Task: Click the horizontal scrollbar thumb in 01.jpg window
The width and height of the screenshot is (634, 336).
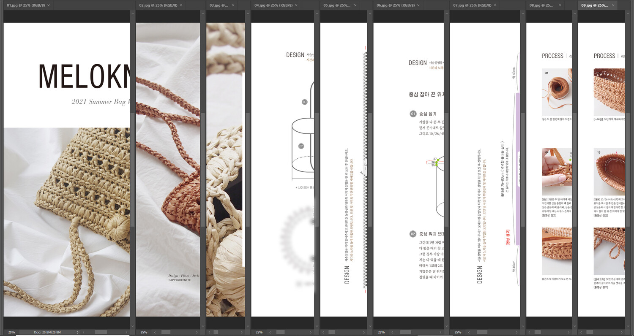Action: [x=101, y=332]
